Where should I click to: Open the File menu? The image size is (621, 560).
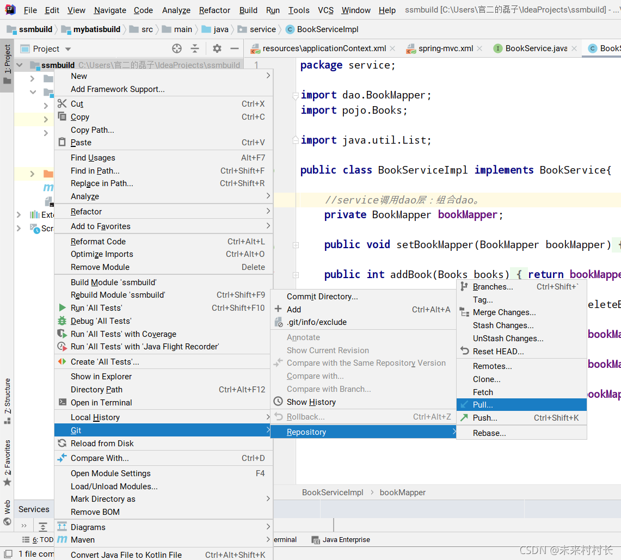point(30,10)
